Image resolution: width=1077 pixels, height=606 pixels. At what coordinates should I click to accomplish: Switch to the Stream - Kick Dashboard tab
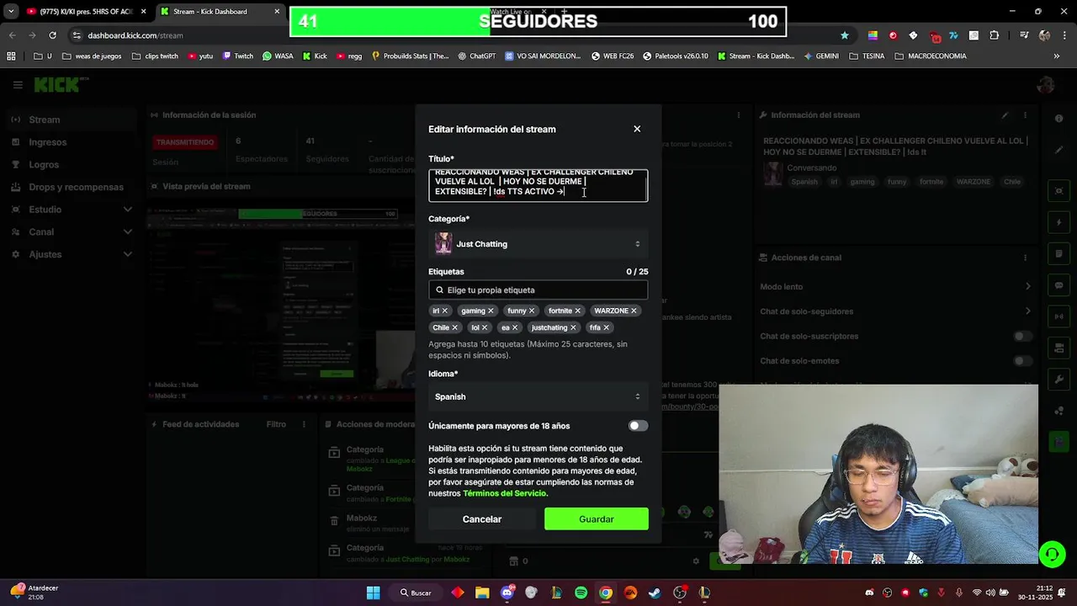[220, 12]
